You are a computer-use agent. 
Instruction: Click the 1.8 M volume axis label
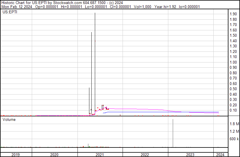(x=234, y=124)
